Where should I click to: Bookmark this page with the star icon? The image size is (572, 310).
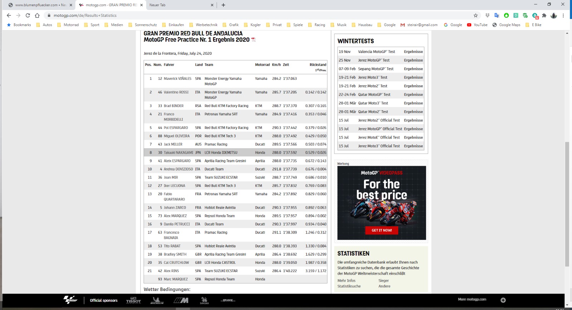475,15
